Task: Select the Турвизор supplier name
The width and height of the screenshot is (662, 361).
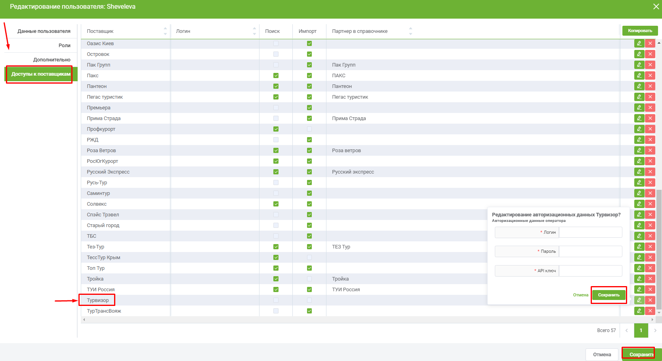Action: pos(98,300)
